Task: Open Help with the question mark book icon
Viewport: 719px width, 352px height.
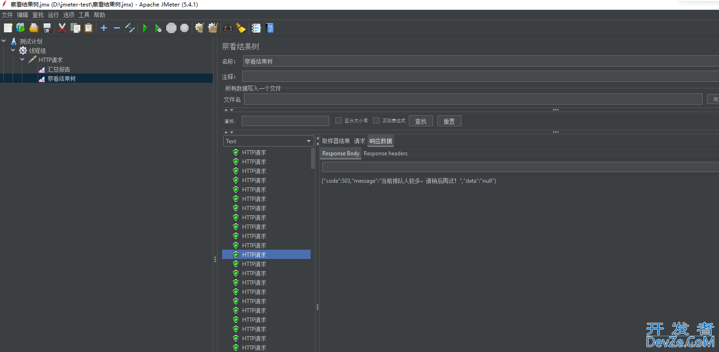Action: pos(269,28)
